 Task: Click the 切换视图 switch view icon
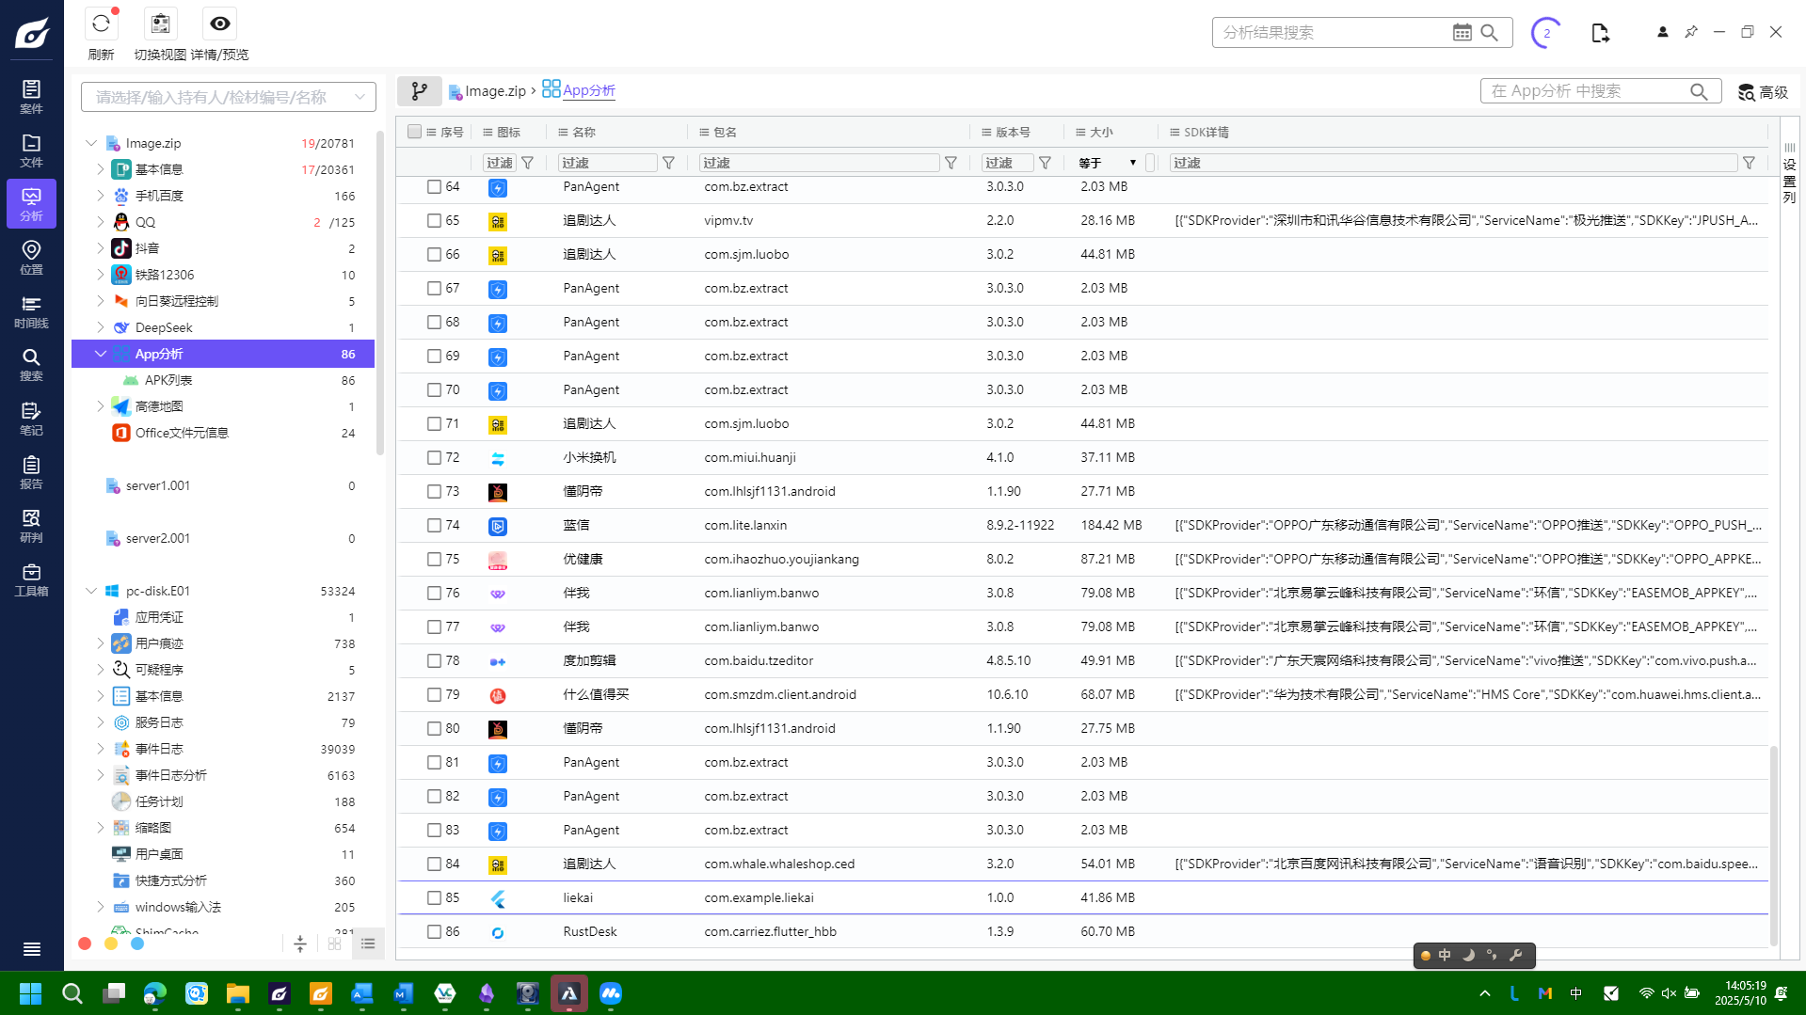pos(161,24)
